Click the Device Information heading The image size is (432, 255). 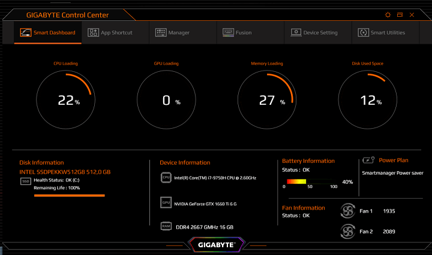[x=185, y=163]
